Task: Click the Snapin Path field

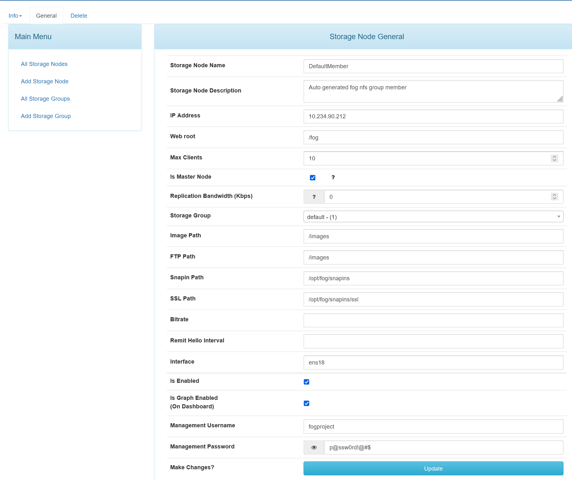Action: click(x=433, y=278)
